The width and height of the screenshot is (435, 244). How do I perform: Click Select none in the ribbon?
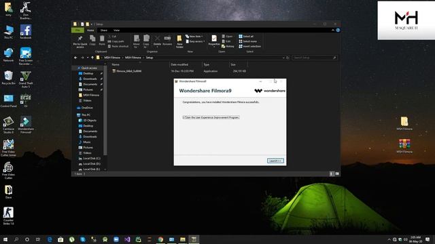(247, 41)
